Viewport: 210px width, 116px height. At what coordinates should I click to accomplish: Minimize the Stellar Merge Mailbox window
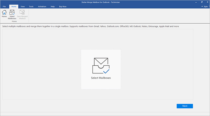pyautogui.click(x=196, y=2)
